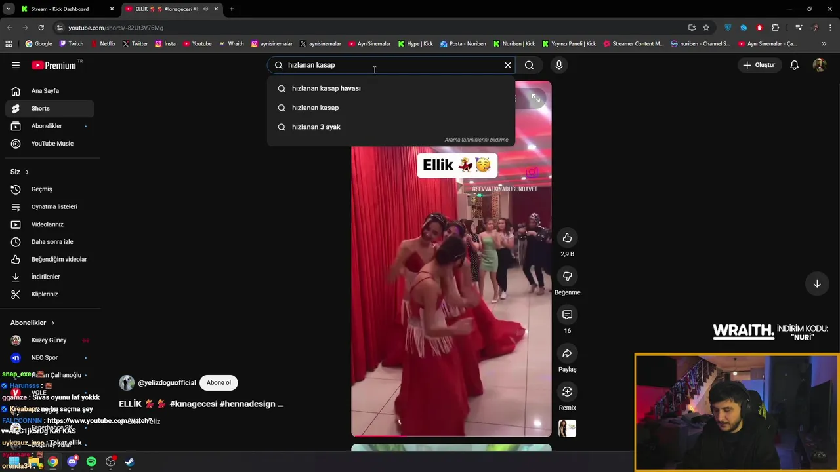
Task: Click the Paylaş share icon
Action: [567, 353]
